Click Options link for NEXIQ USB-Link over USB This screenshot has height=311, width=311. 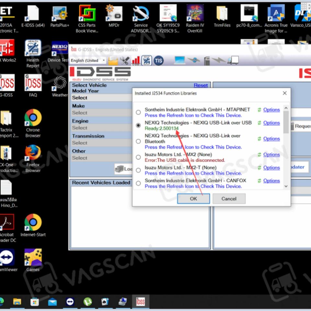pyautogui.click(x=271, y=123)
